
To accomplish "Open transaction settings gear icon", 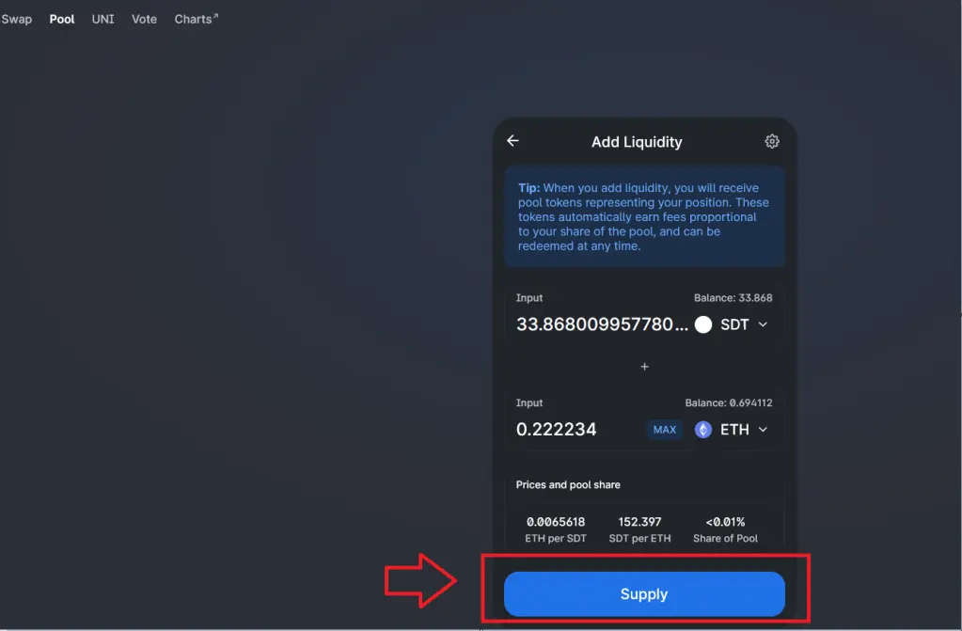I will (772, 141).
